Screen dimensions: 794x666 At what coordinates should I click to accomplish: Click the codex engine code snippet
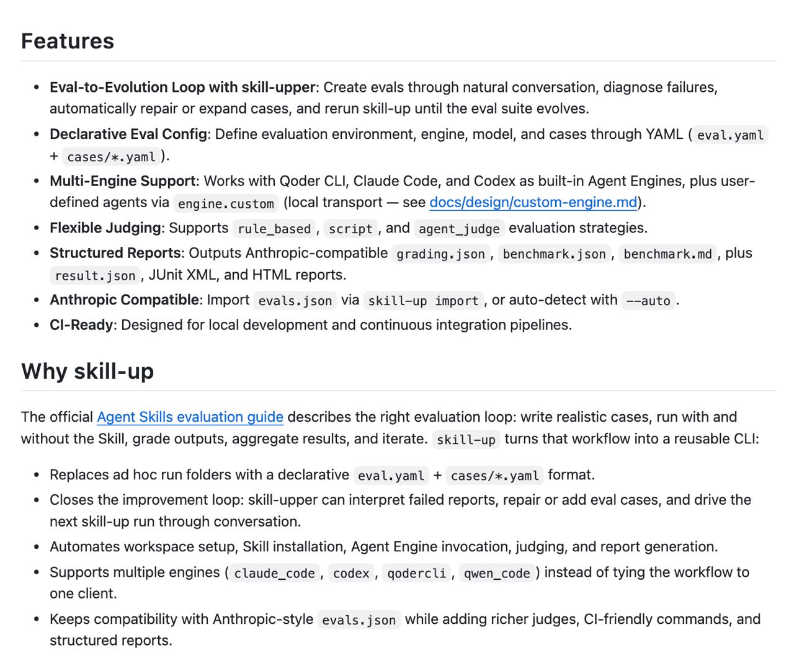[351, 574]
